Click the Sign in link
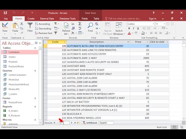 pyautogui.click(x=153, y=19)
